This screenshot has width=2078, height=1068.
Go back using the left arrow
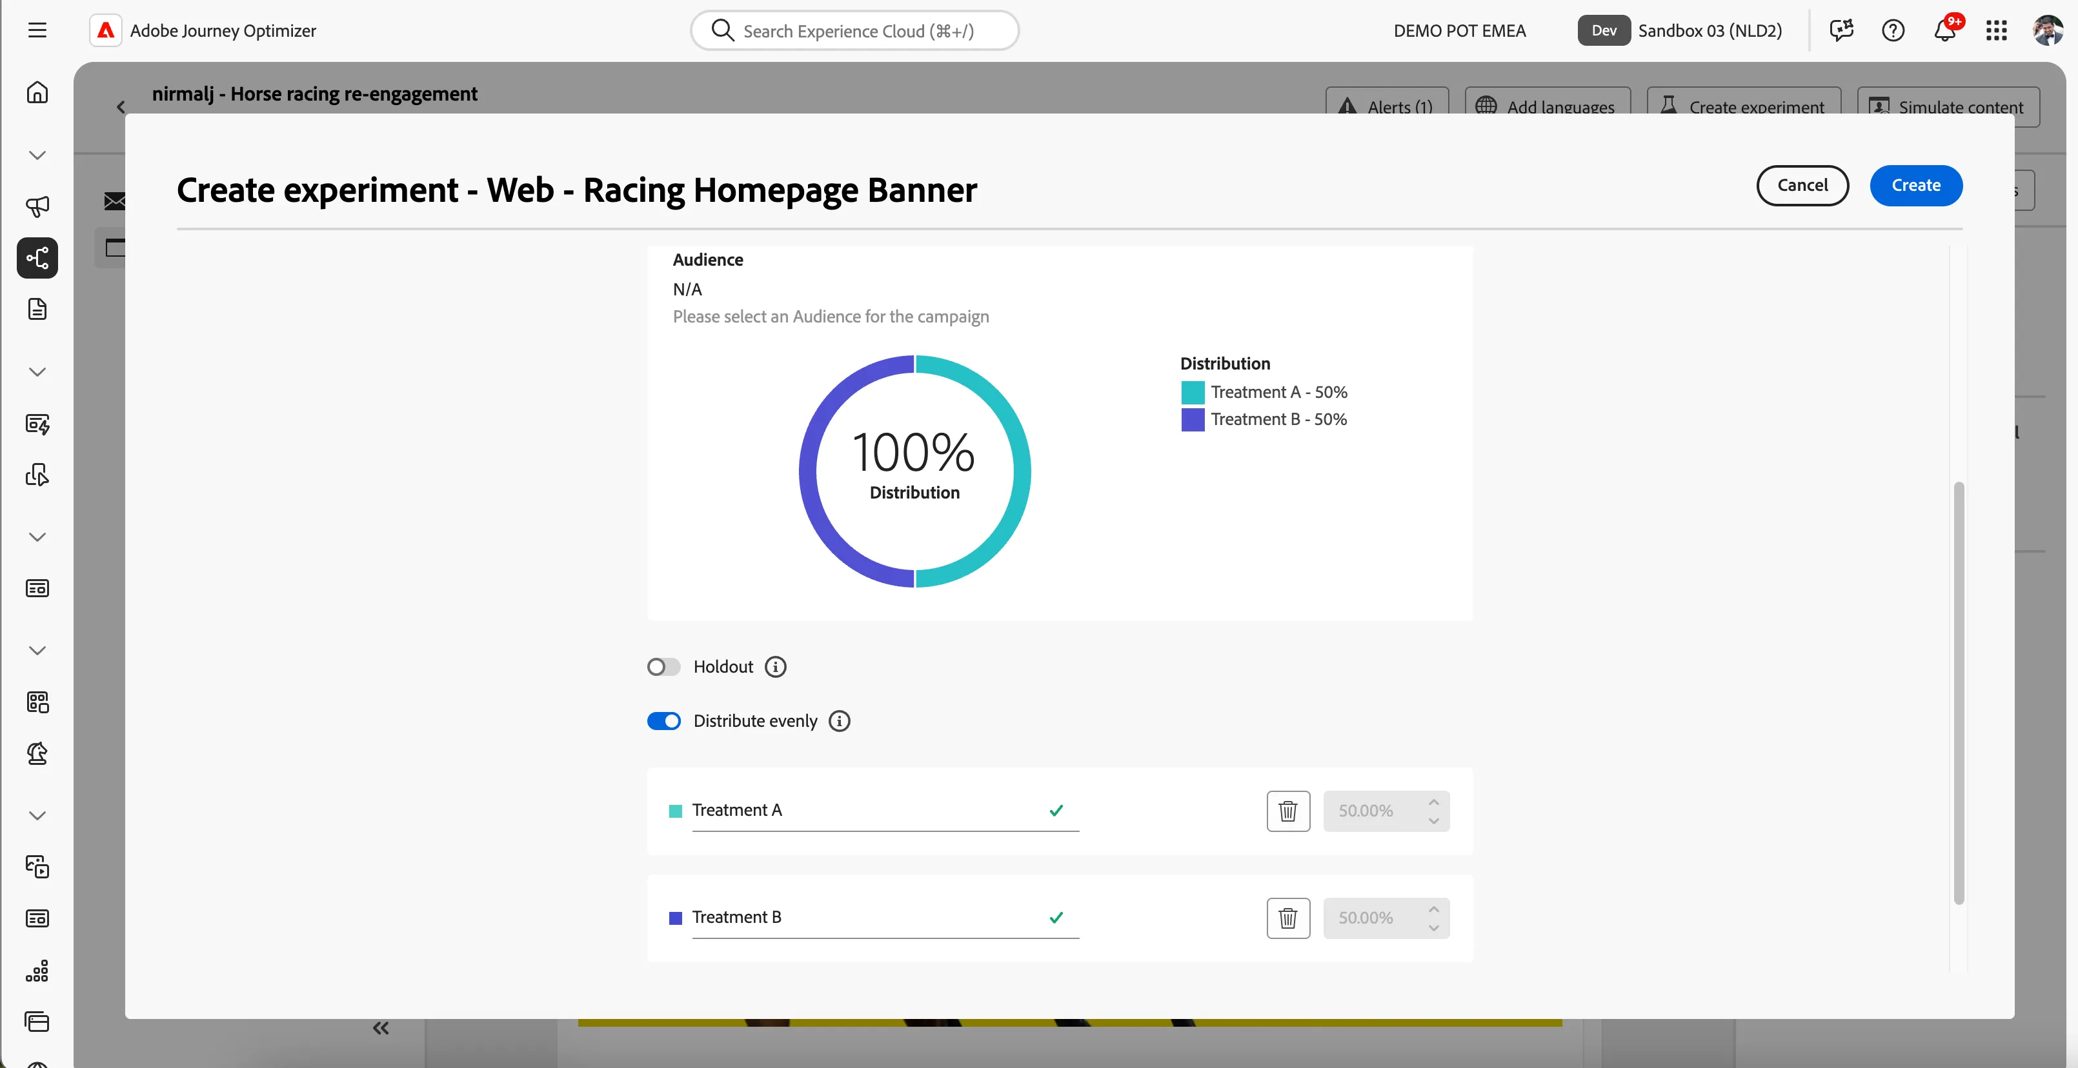(x=121, y=106)
